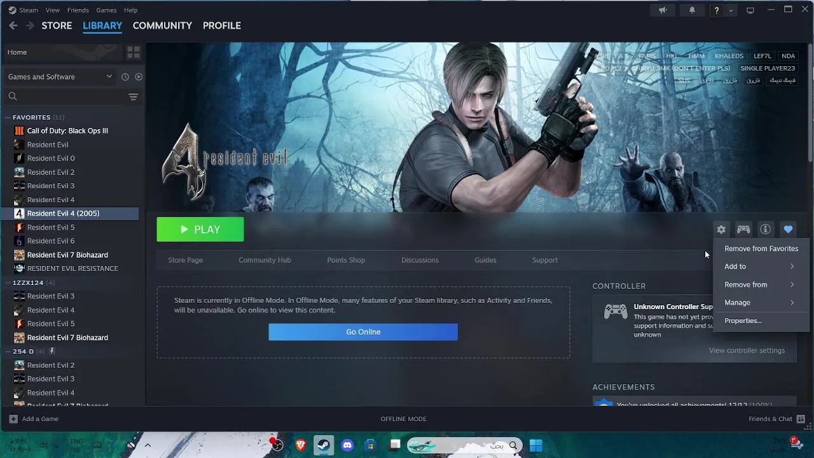Click the main page vertical scrollbar
Viewport: 814px width, 458px height.
pyautogui.click(x=811, y=102)
